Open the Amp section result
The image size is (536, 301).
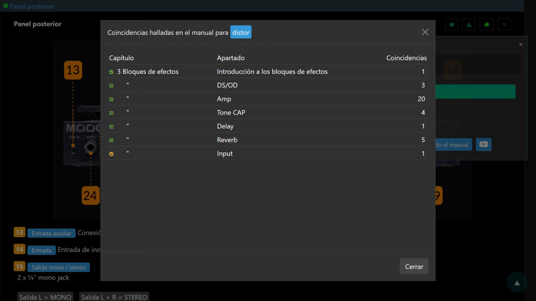click(x=224, y=99)
